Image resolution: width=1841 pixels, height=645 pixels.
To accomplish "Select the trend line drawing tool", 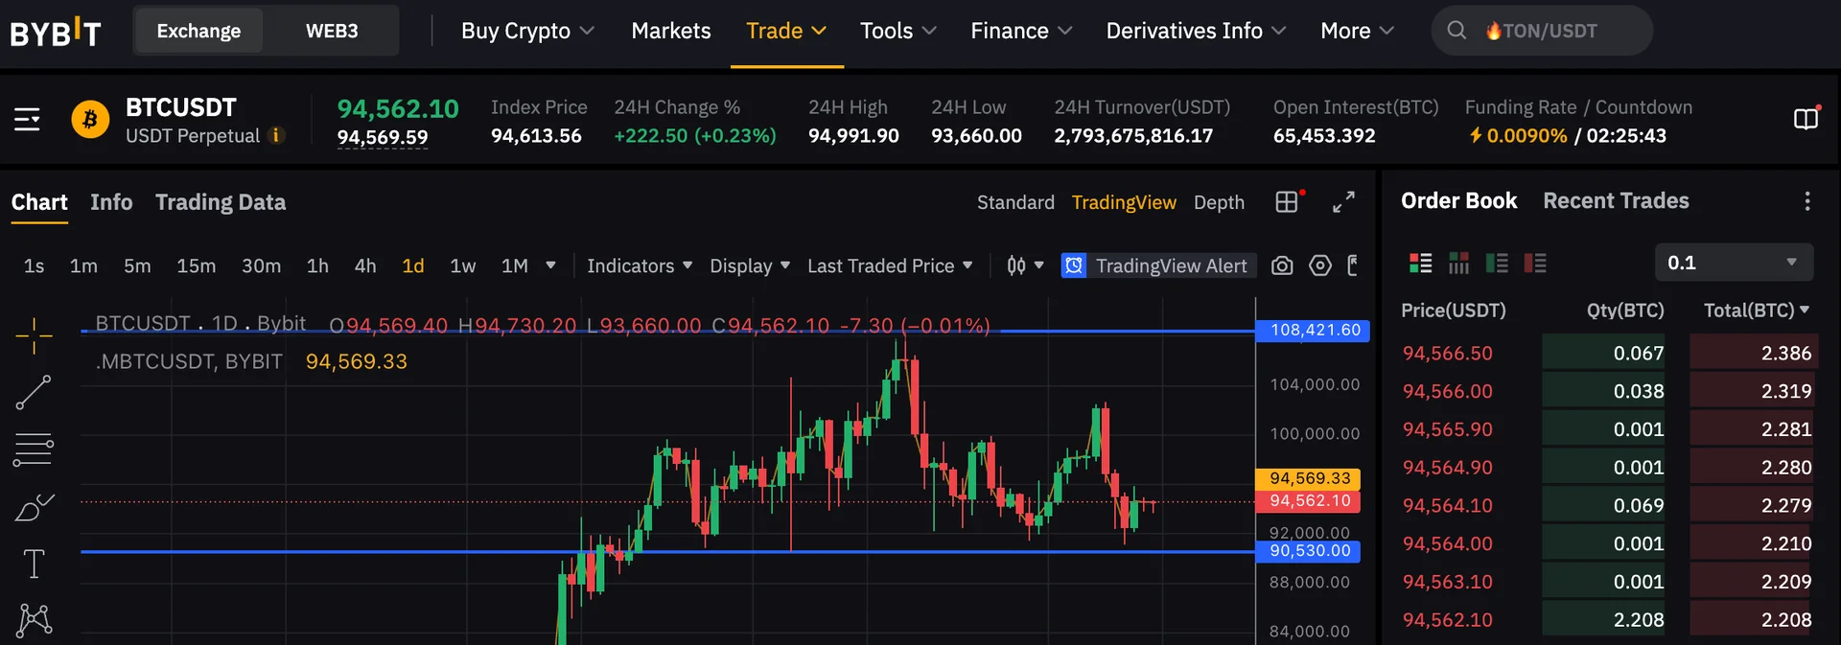I will (34, 392).
